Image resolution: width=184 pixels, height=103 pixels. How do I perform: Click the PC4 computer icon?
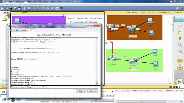150,20
